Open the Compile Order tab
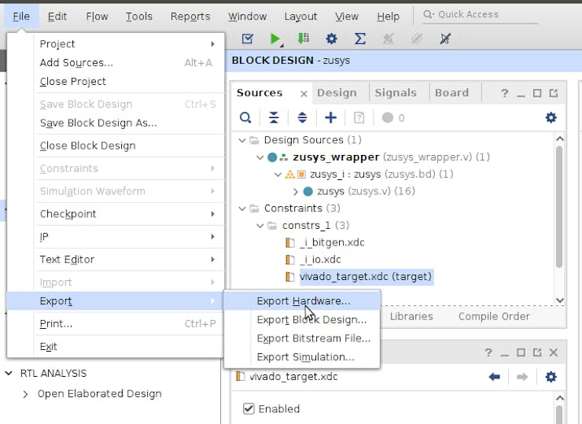The height and width of the screenshot is (424, 582). [x=494, y=316]
